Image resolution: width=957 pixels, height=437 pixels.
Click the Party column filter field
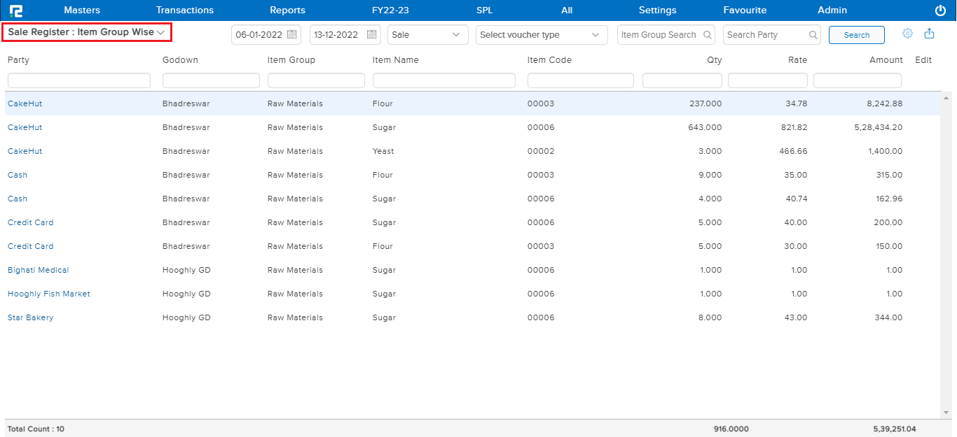(x=79, y=80)
